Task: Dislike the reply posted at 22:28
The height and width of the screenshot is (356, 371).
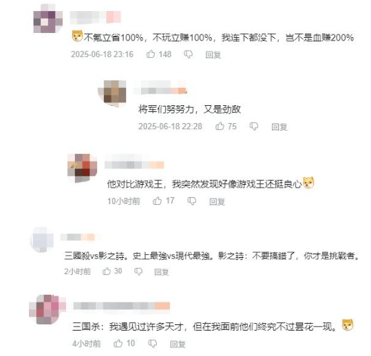Action: point(254,126)
